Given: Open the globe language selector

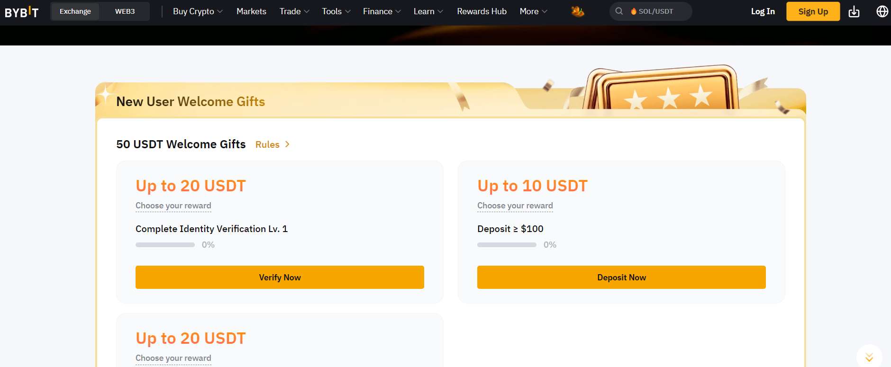Looking at the screenshot, I should (x=882, y=11).
